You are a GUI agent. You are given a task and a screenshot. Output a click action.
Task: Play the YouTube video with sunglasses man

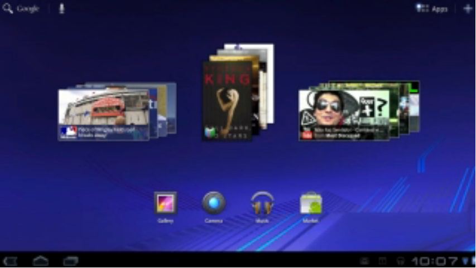344,115
